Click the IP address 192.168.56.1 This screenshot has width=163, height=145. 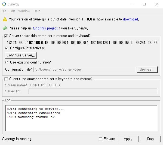(x=60, y=43)
